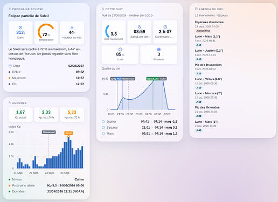Click the green dot beside Niveau
This screenshot has height=202, width=278.
pos(9,179)
